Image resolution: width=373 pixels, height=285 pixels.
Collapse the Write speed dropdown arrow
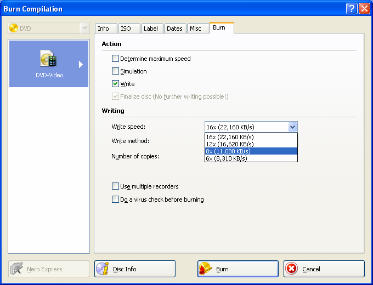(x=292, y=127)
